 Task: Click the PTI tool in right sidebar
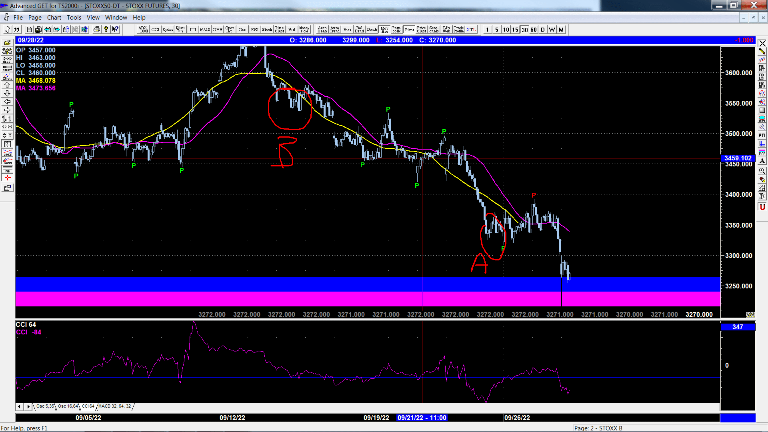click(x=762, y=136)
